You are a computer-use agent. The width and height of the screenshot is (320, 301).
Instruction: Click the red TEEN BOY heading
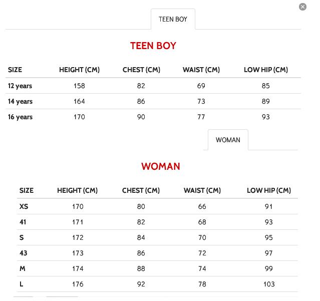153,46
